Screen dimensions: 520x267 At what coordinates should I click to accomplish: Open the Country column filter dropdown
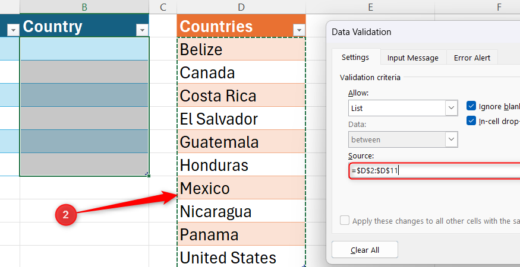[142, 30]
